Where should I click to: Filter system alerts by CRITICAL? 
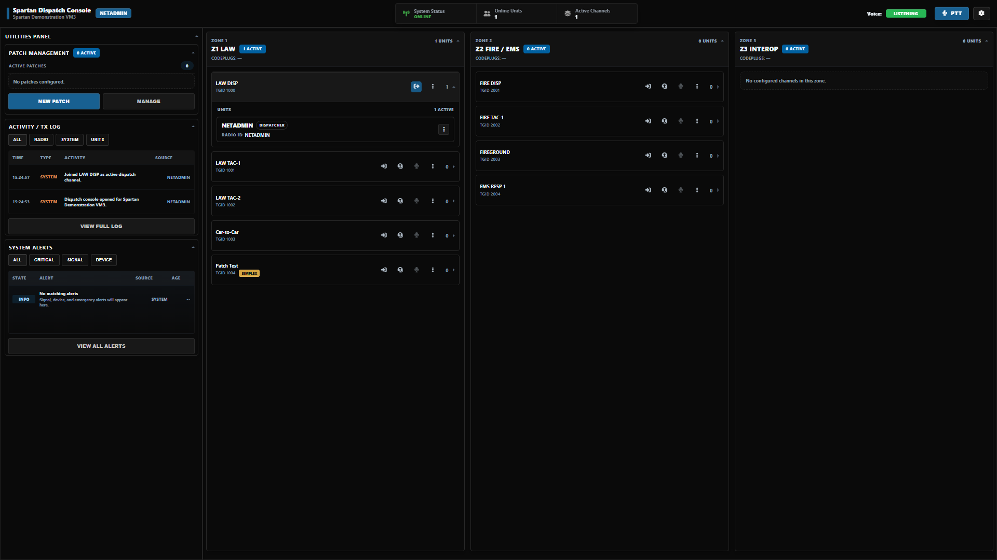click(44, 260)
